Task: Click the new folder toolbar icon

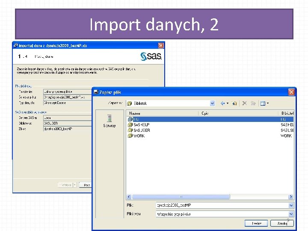Action: pos(253,104)
